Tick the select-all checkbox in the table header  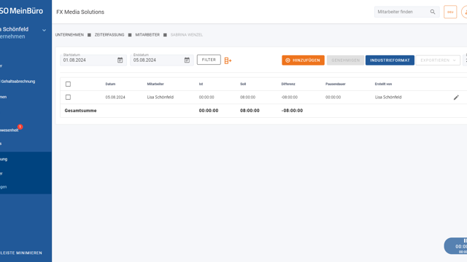click(68, 84)
